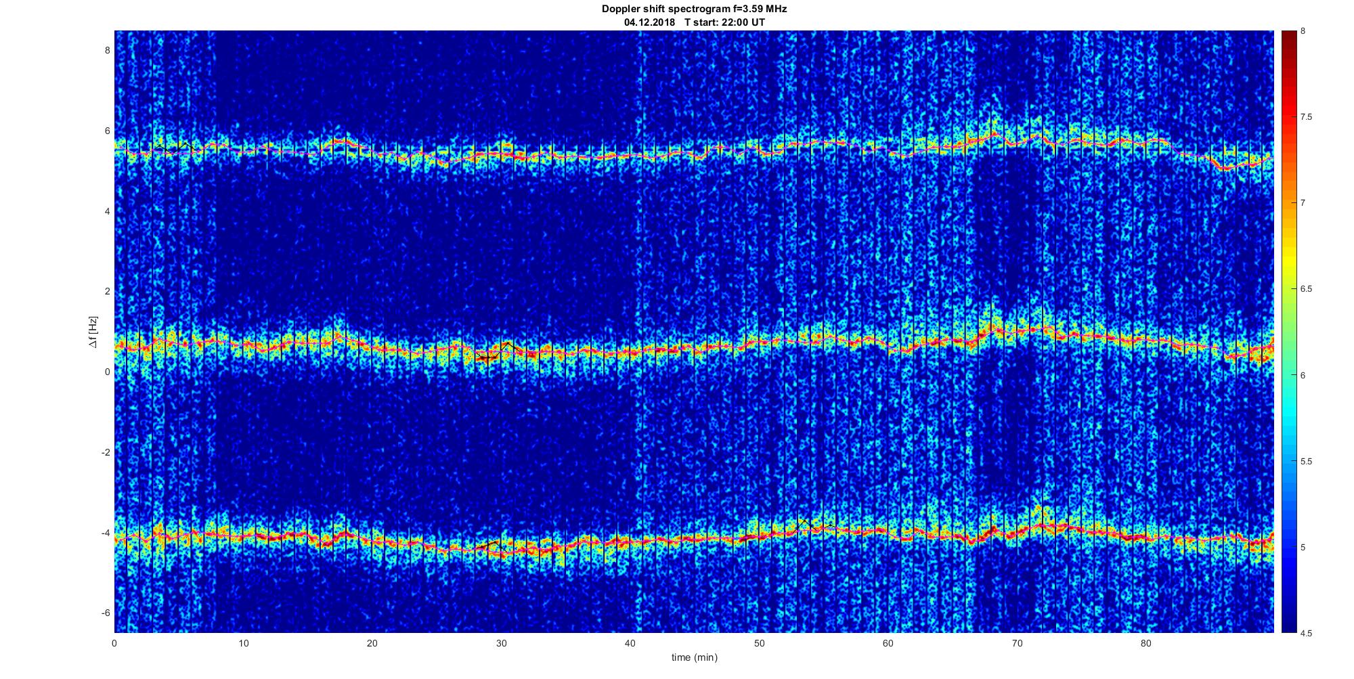Image resolution: width=1354 pixels, height=679 pixels.
Task: Click the y-axis tick label '2'
Action: coord(107,292)
